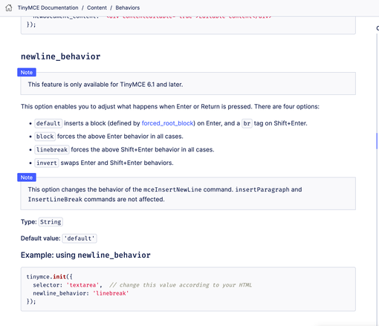Click the 'mceInsertNewLine' command text
The width and height of the screenshot is (379, 326).
coord(172,189)
